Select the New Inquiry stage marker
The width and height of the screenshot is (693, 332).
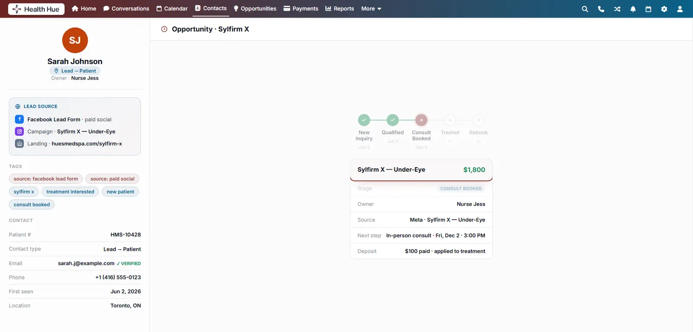coord(364,120)
